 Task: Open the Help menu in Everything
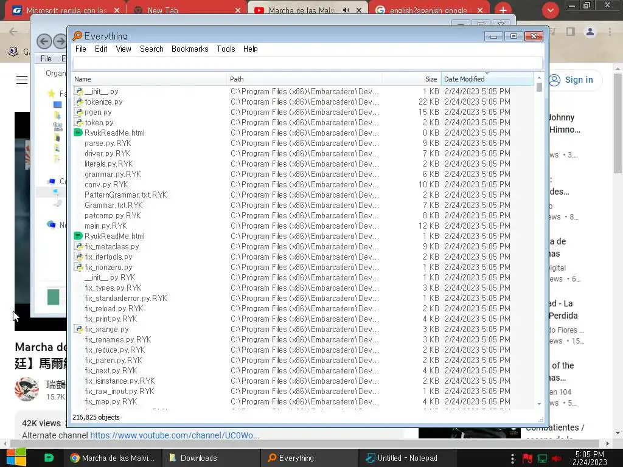click(x=250, y=49)
